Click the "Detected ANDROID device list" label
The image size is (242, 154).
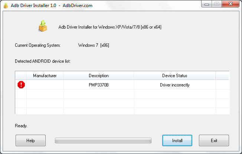coord(43,61)
